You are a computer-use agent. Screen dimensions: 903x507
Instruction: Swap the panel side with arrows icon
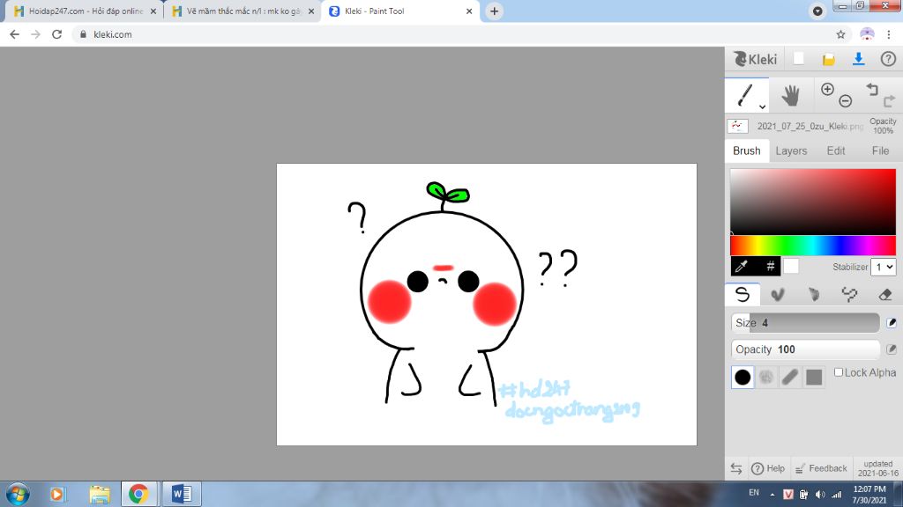pyautogui.click(x=736, y=468)
